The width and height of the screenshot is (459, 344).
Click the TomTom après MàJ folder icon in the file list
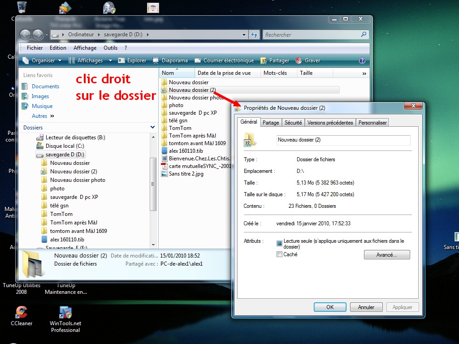coord(164,135)
